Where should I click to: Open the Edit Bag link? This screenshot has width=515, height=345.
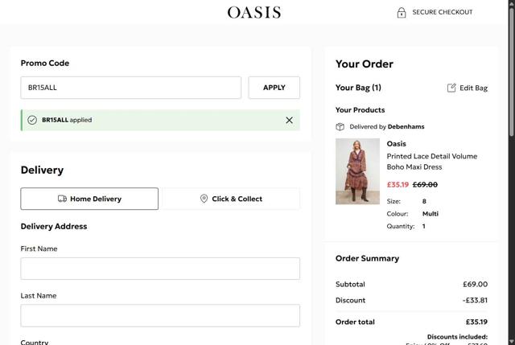click(x=473, y=88)
